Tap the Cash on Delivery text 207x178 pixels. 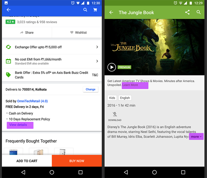pos(21,113)
